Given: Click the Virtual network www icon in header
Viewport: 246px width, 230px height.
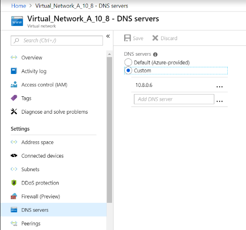Looking at the screenshot, I should pos(17,21).
